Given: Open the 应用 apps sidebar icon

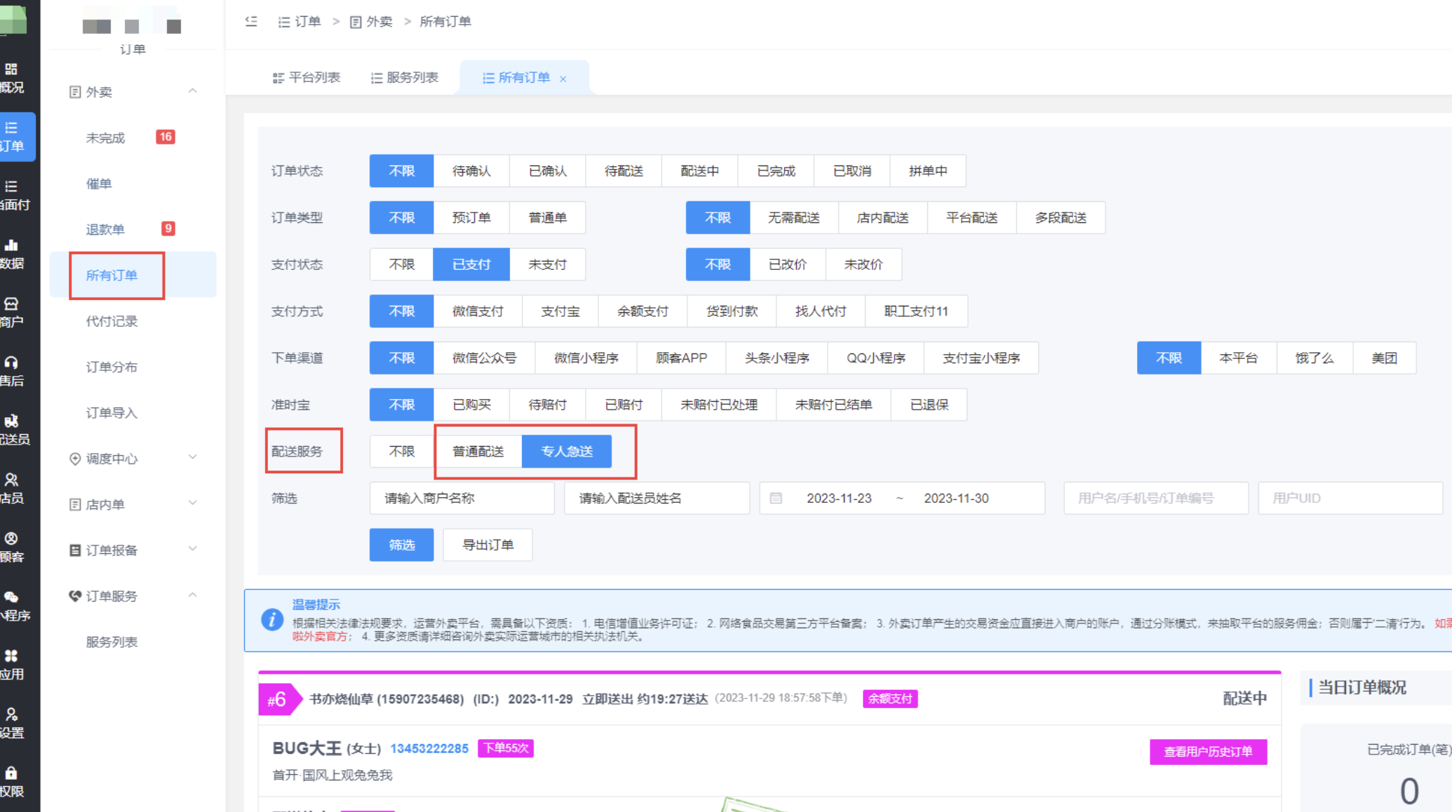Looking at the screenshot, I should [x=11, y=656].
